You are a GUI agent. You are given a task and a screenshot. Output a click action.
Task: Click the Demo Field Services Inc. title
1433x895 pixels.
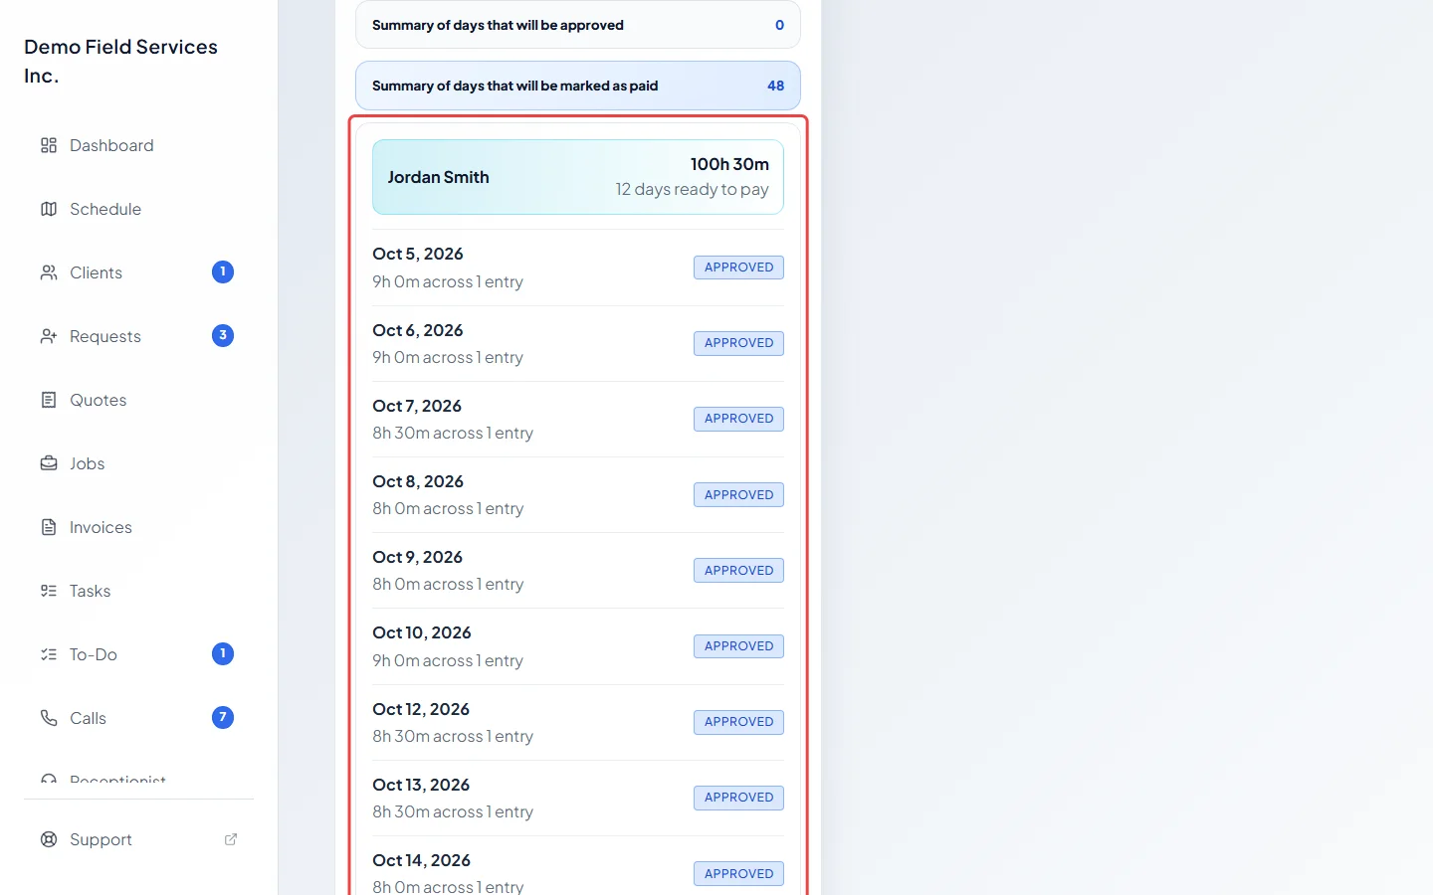(120, 61)
